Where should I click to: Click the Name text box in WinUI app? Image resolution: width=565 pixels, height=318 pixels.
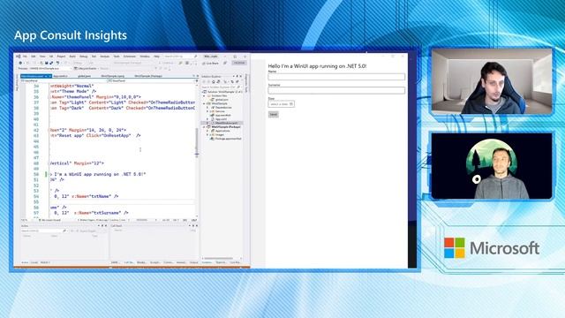coord(336,77)
